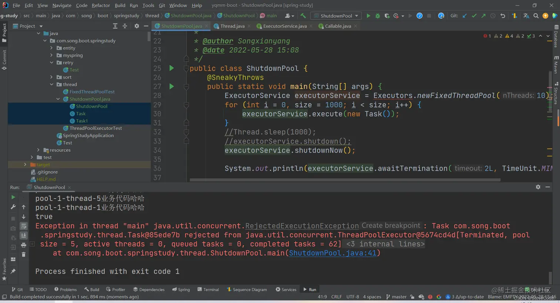The width and height of the screenshot is (560, 303).
Task: Open the translate icon in the toolbar
Action: coord(526,16)
